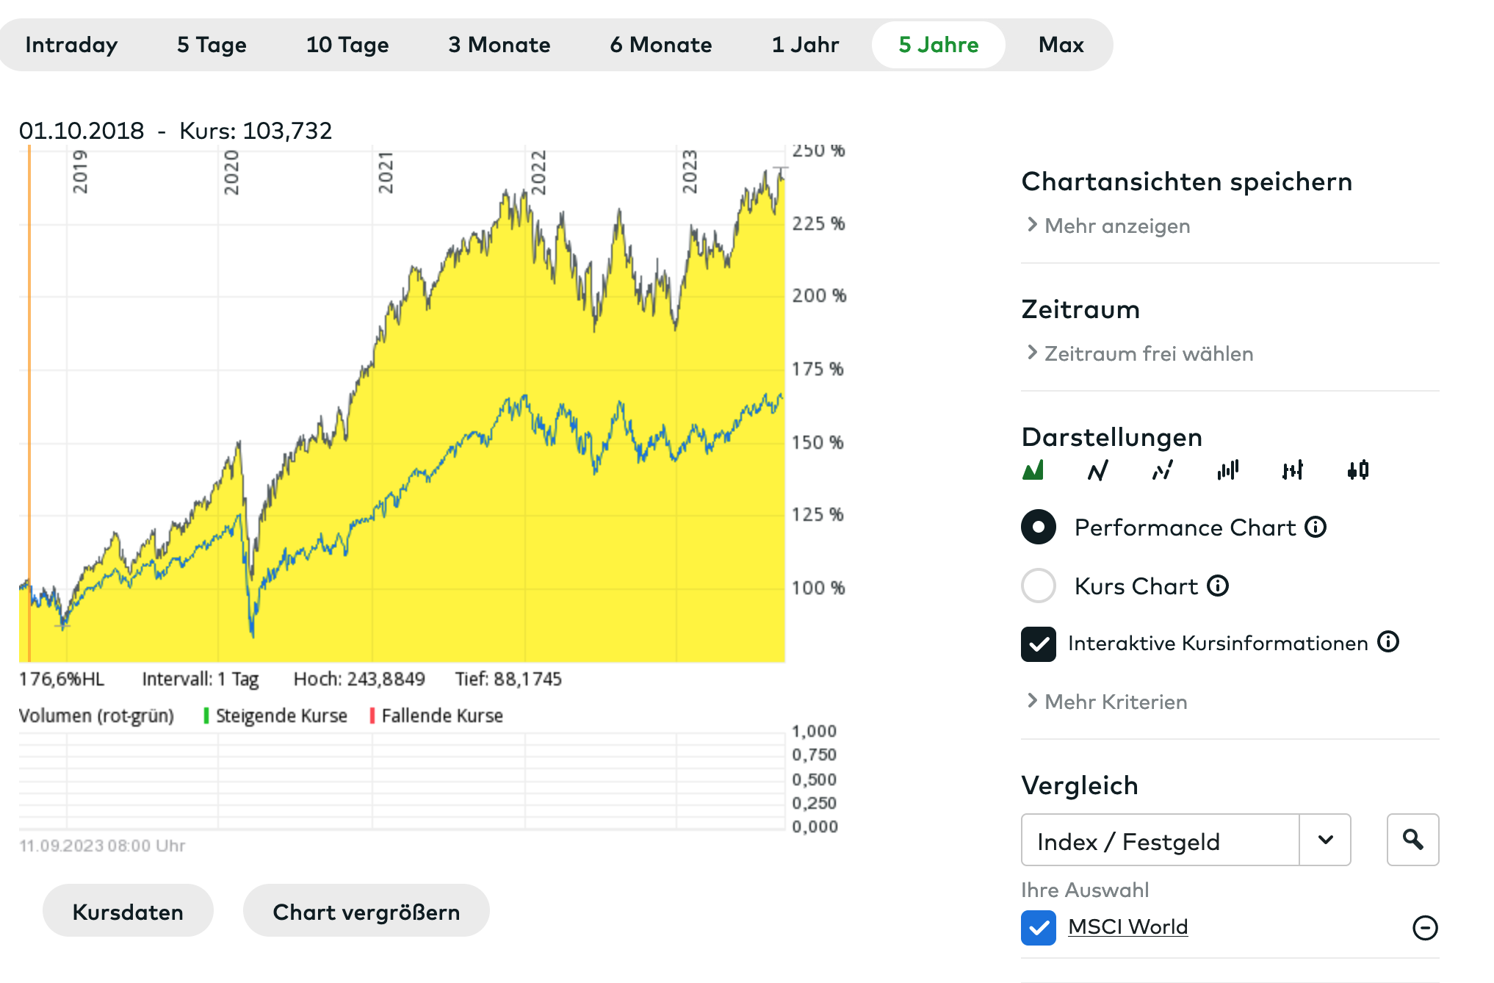The width and height of the screenshot is (1494, 983).
Task: Switch to solid line chart display
Action: click(1097, 470)
